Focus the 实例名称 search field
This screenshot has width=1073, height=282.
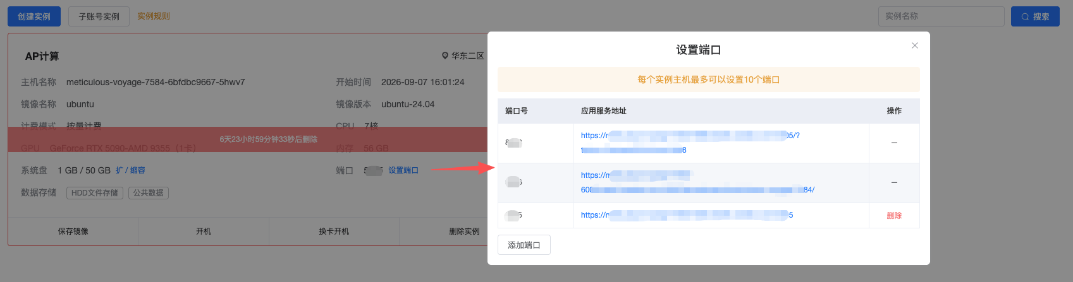[941, 16]
